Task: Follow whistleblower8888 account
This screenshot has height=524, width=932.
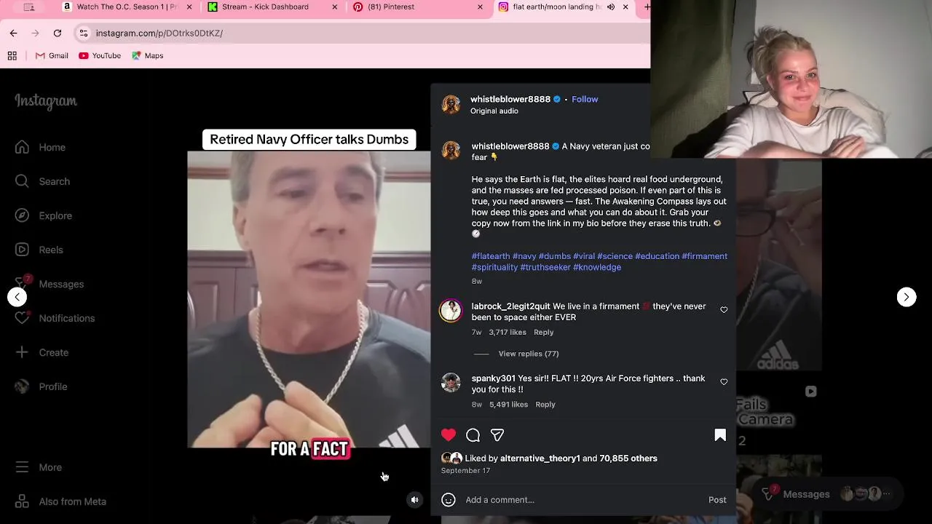Action: coord(585,99)
